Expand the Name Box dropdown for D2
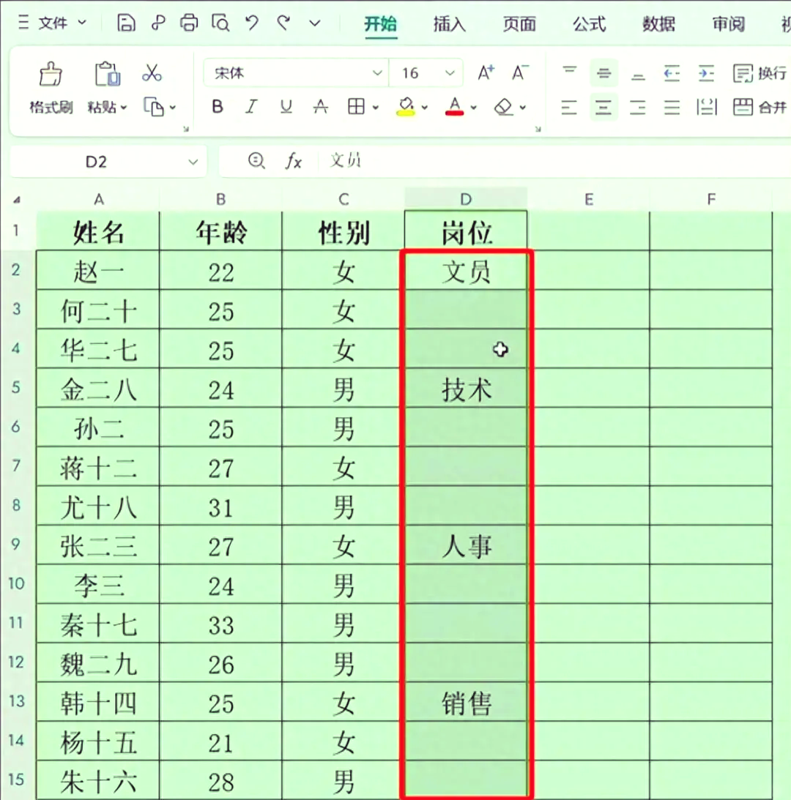 (193, 162)
